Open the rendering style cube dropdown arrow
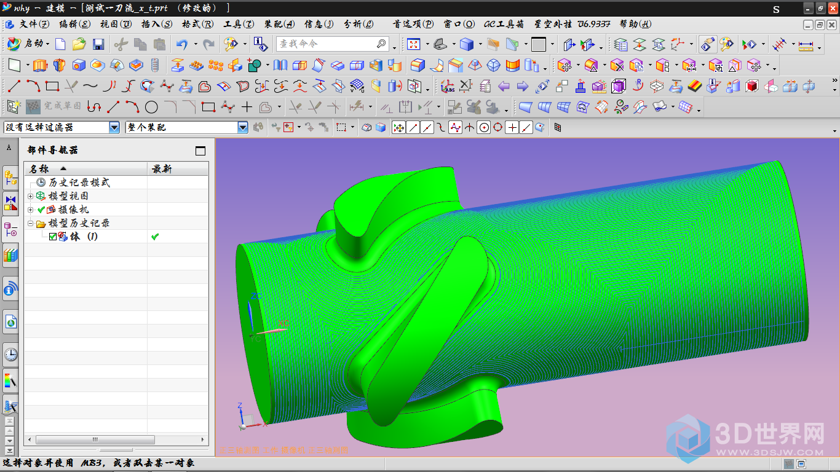This screenshot has width=840, height=472. pyautogui.click(x=481, y=44)
